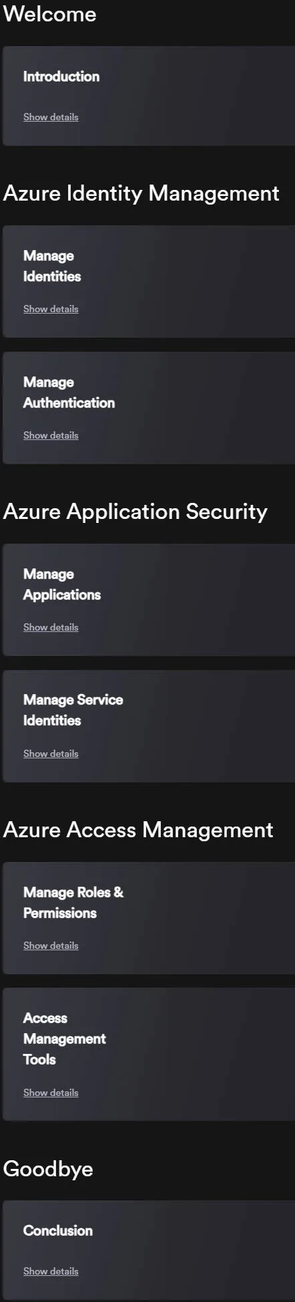Open the Manage Service Identities card title
This screenshot has width=295, height=1302.
click(x=73, y=710)
